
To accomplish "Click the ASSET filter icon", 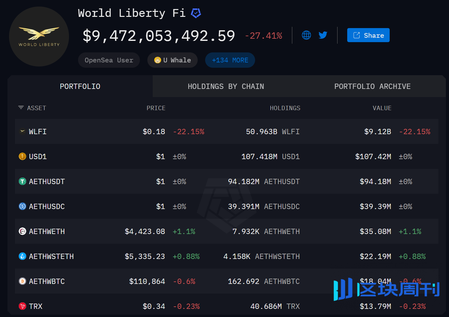I will click(21, 108).
